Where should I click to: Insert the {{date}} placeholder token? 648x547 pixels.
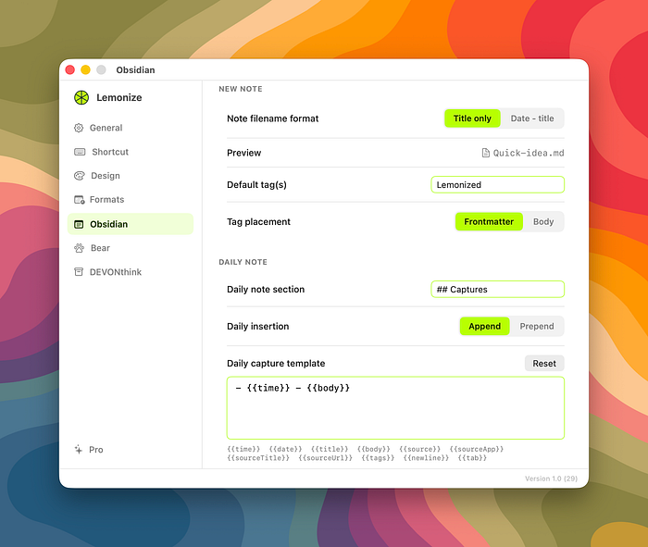click(x=285, y=449)
